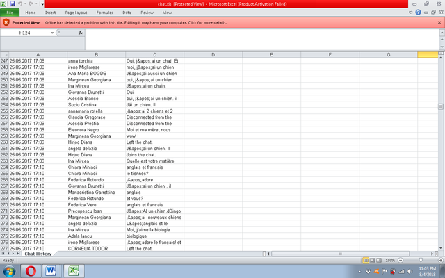This screenshot has height=278, width=445.
Task: Select column B header
Action: pos(96,54)
